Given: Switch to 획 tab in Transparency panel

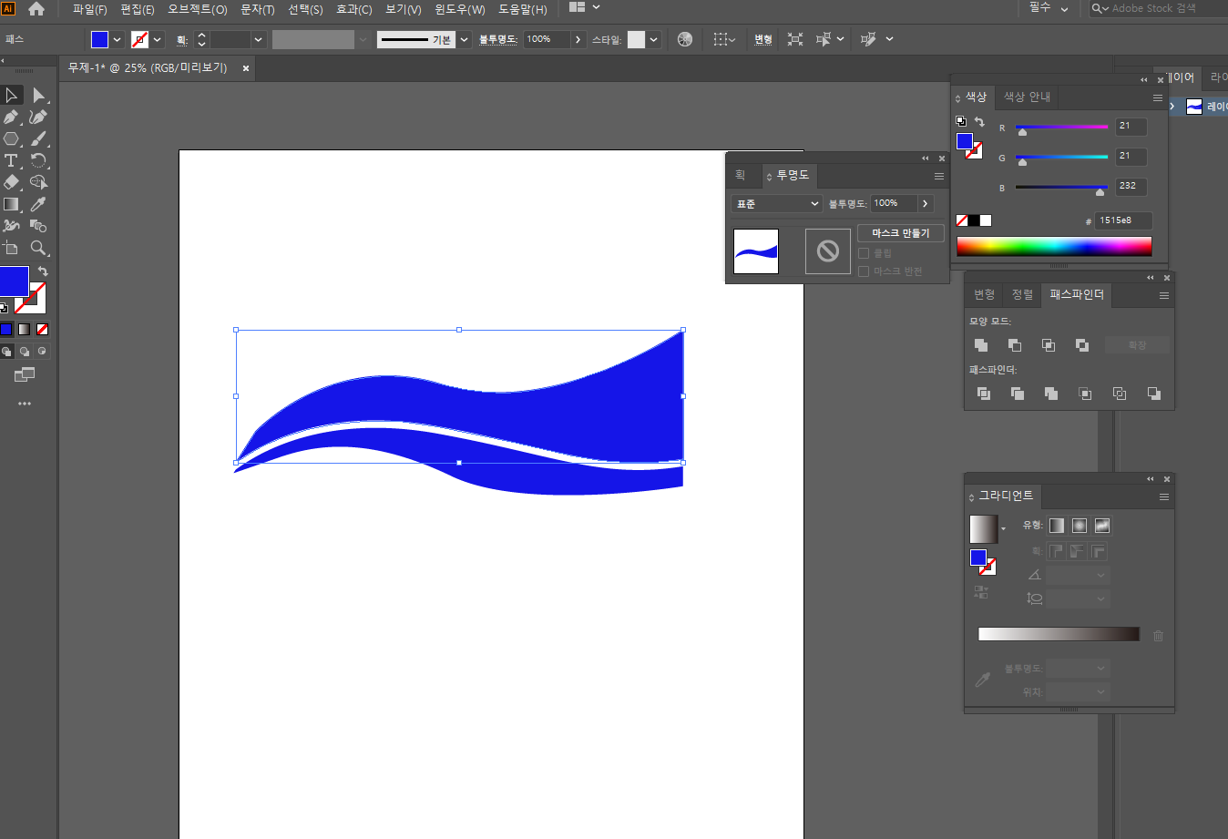Looking at the screenshot, I should tap(740, 175).
